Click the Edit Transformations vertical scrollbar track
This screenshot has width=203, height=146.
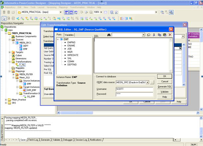(x=184, y=65)
